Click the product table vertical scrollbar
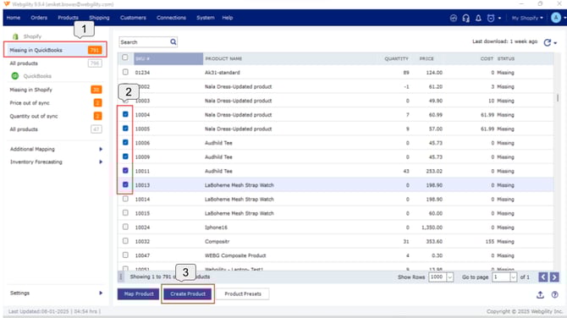The width and height of the screenshot is (567, 318). tap(557, 98)
